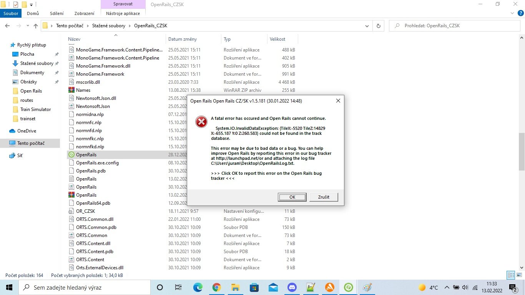525x295 pixels.
Task: Sort files by Velikost column header
Action: click(282, 39)
